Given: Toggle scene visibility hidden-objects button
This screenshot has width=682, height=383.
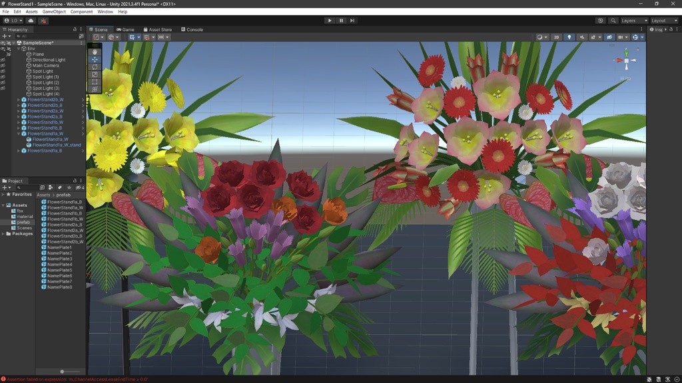Looking at the screenshot, I should 609,37.
